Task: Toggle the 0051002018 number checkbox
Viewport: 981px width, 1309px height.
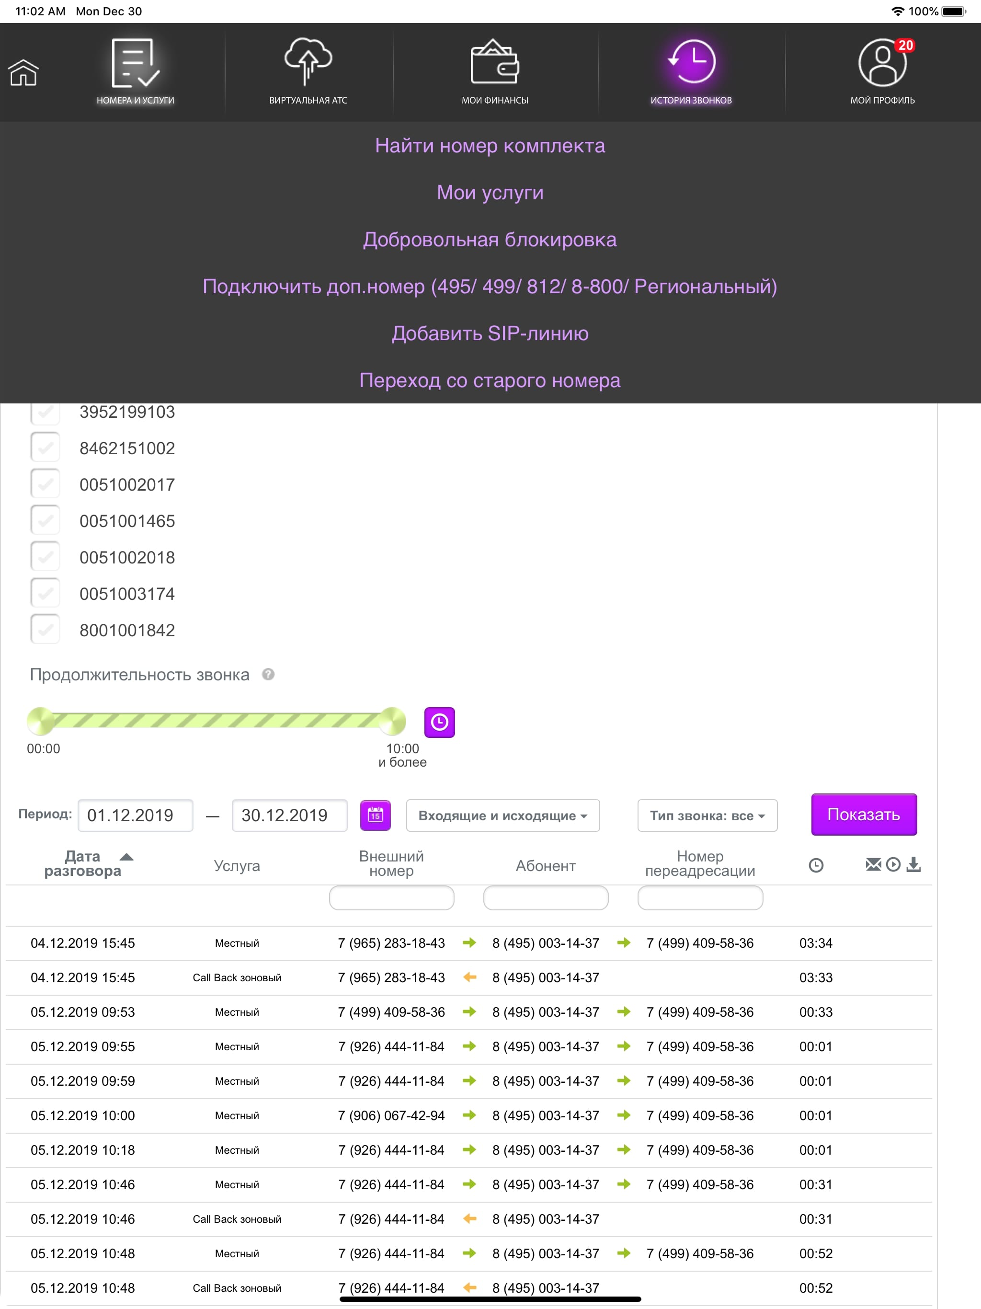Action: [x=46, y=557]
